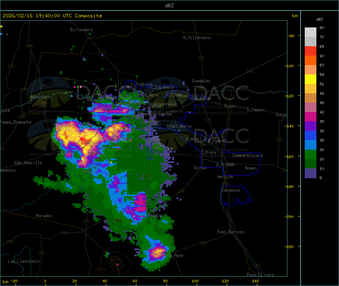
Task: Click the yellow 'km' label at top right
Action: tap(295, 16)
